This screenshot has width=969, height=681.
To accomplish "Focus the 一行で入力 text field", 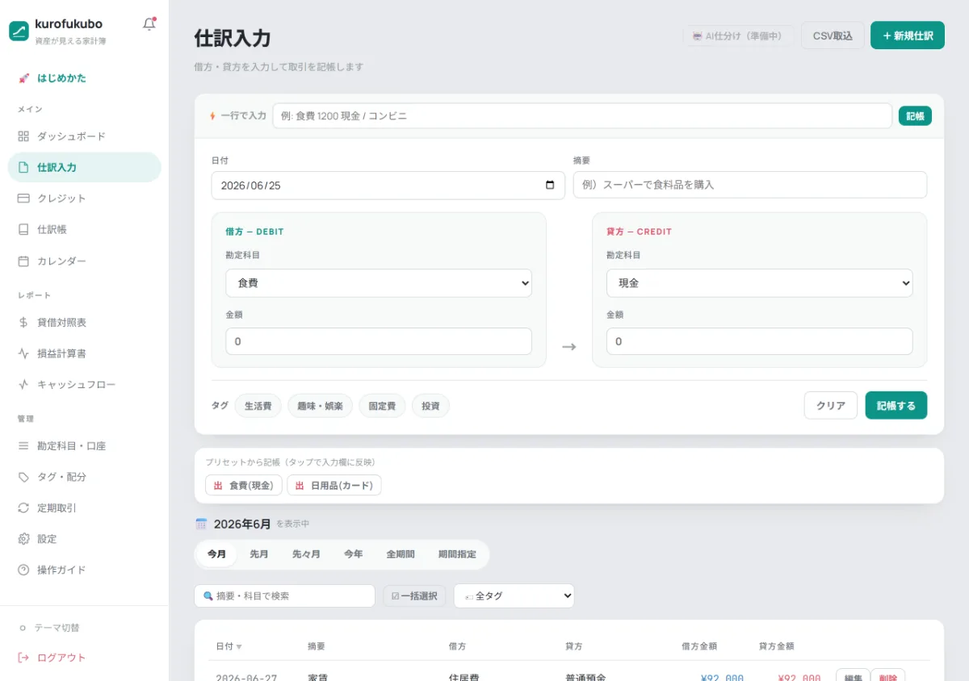I will pyautogui.click(x=582, y=116).
